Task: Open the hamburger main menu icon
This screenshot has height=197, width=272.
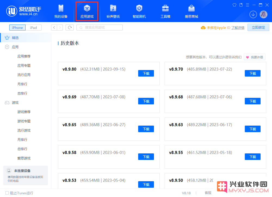Action: pyautogui.click(x=248, y=5)
